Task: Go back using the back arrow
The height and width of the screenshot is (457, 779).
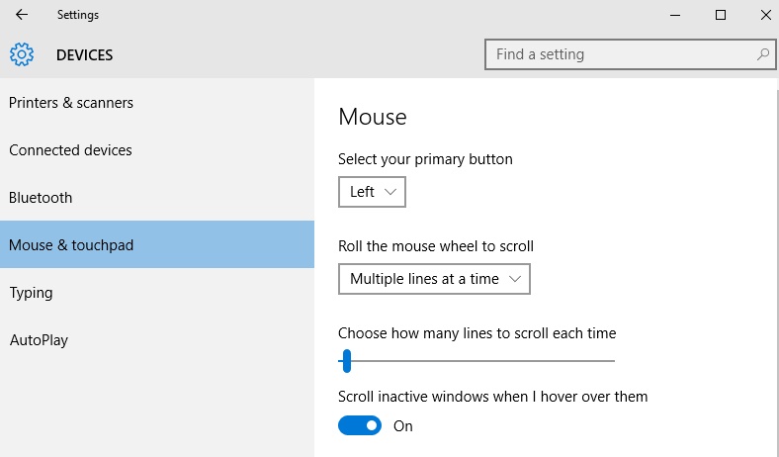Action: tap(22, 15)
